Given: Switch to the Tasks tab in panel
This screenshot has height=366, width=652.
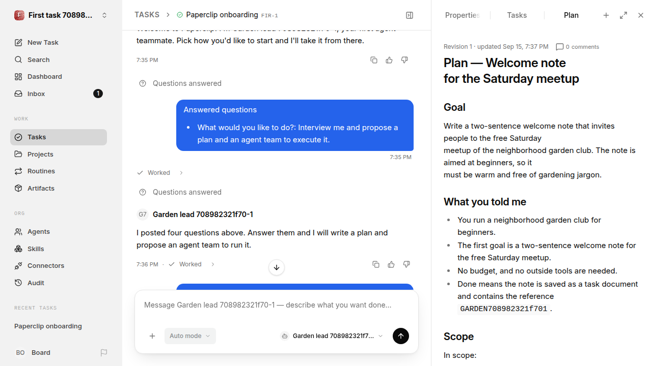Looking at the screenshot, I should (x=517, y=15).
